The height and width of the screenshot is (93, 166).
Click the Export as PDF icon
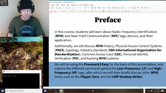point(57,8)
